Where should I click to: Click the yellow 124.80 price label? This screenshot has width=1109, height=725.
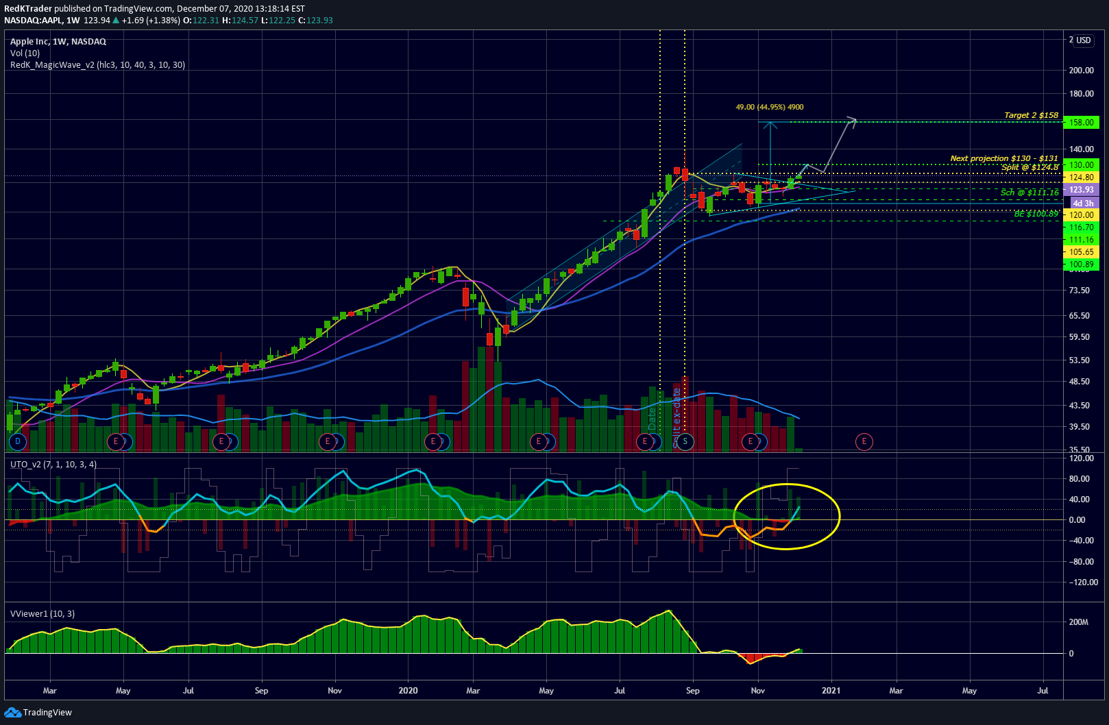[1081, 177]
